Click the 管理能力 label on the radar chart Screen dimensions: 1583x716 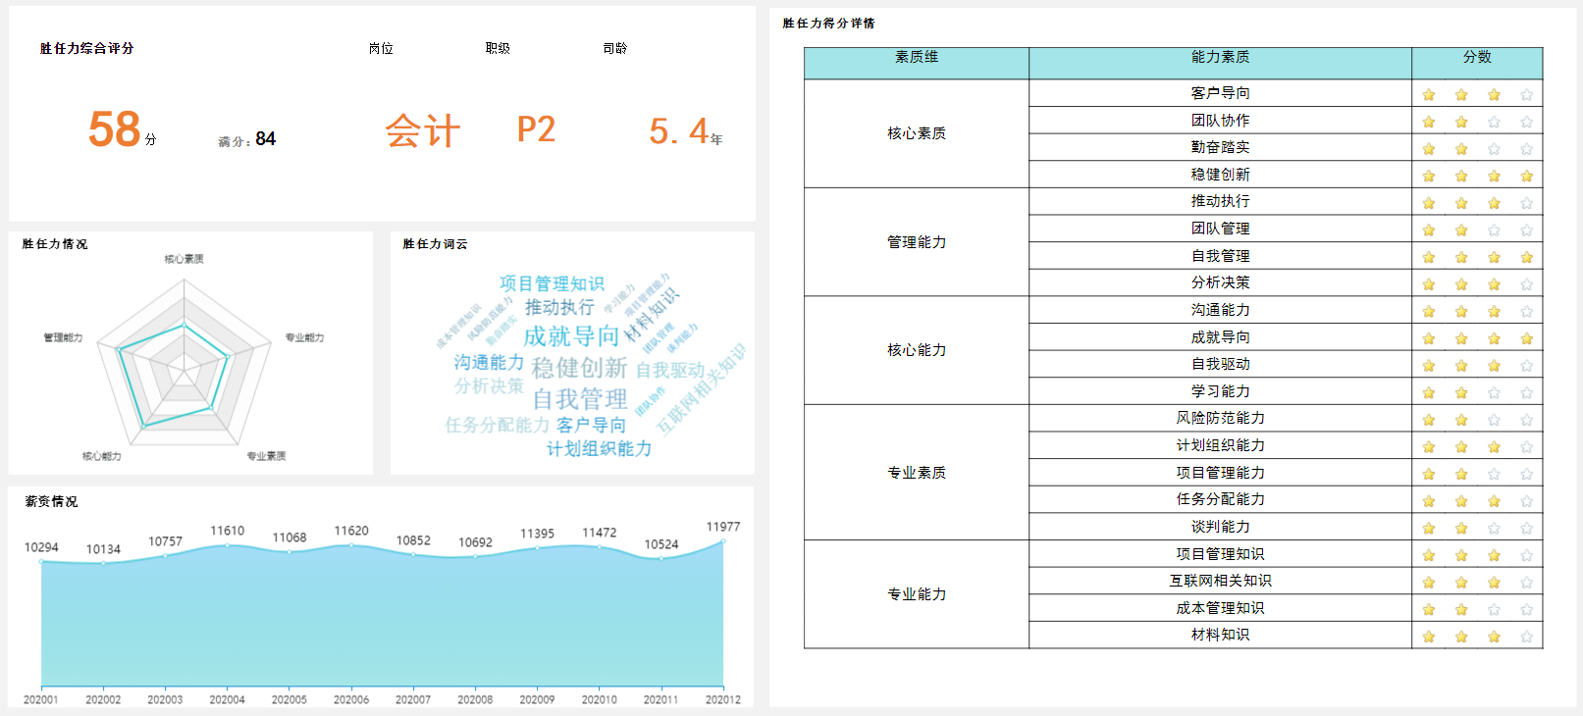tap(63, 337)
